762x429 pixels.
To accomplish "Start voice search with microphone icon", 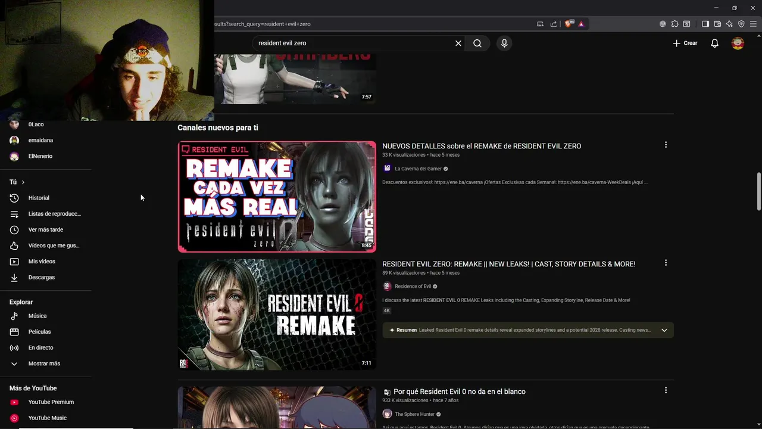I will click(x=504, y=43).
